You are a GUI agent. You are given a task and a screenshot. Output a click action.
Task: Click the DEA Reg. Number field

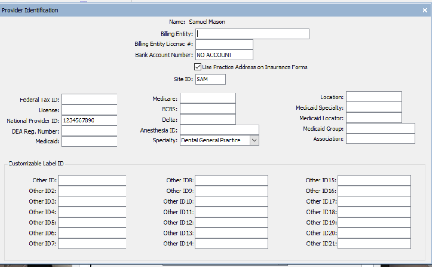tap(89, 131)
